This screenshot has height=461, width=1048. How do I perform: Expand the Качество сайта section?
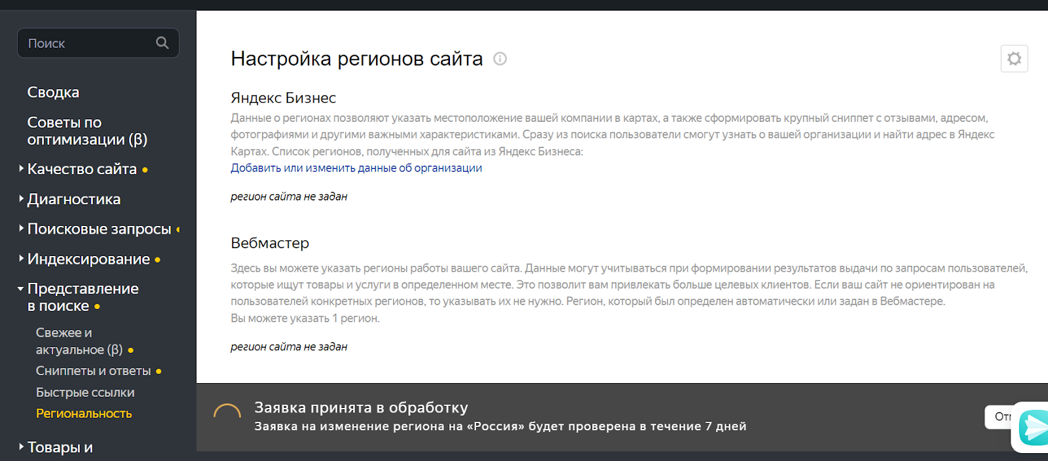(82, 169)
